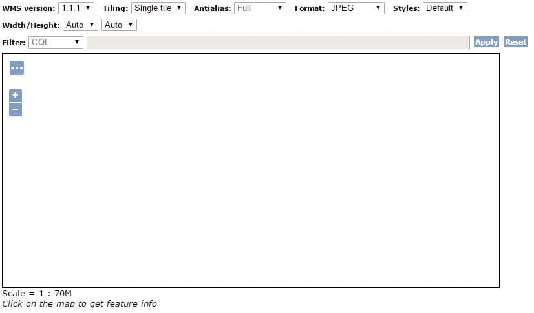
Task: Click the 'WMS version:' label text
Action: [x=29, y=8]
